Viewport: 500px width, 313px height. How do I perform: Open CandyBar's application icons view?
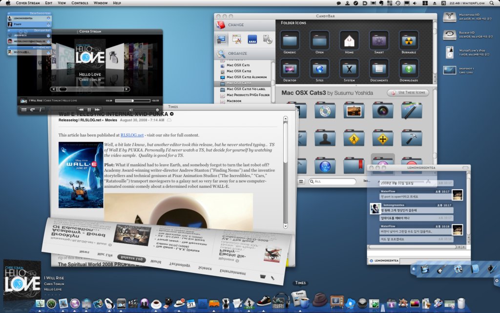(x=237, y=39)
